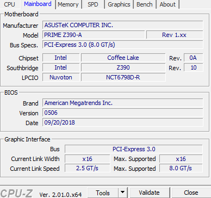This screenshot has height=198, width=211.
Task: Click the LPCIO label
Action: 30,78
